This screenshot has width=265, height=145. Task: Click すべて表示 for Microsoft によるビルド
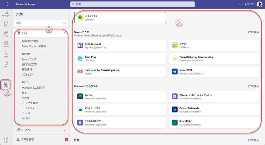[x=253, y=86]
